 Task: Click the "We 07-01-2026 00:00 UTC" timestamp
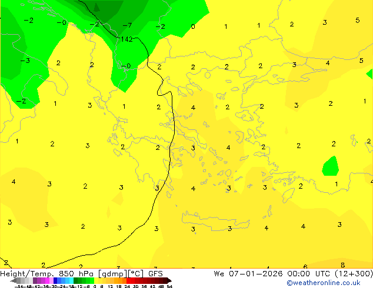click(x=273, y=274)
